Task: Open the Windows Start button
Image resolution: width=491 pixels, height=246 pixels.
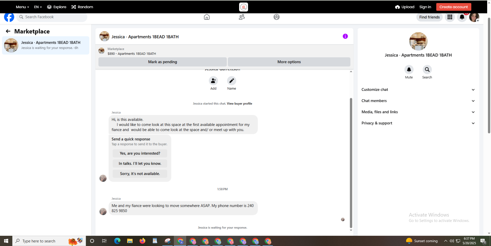Action: [x=6, y=241]
